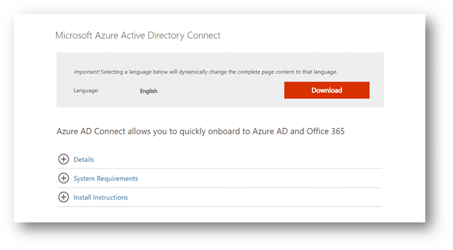
Task: Expand Install Instructions via plus icon
Action: pyautogui.click(x=63, y=197)
